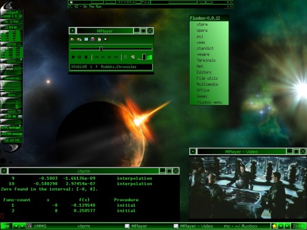Screen dimensions: 307x230
Task: Click first folder icon in MPlayer toolbar
Action: click(x=72, y=39)
